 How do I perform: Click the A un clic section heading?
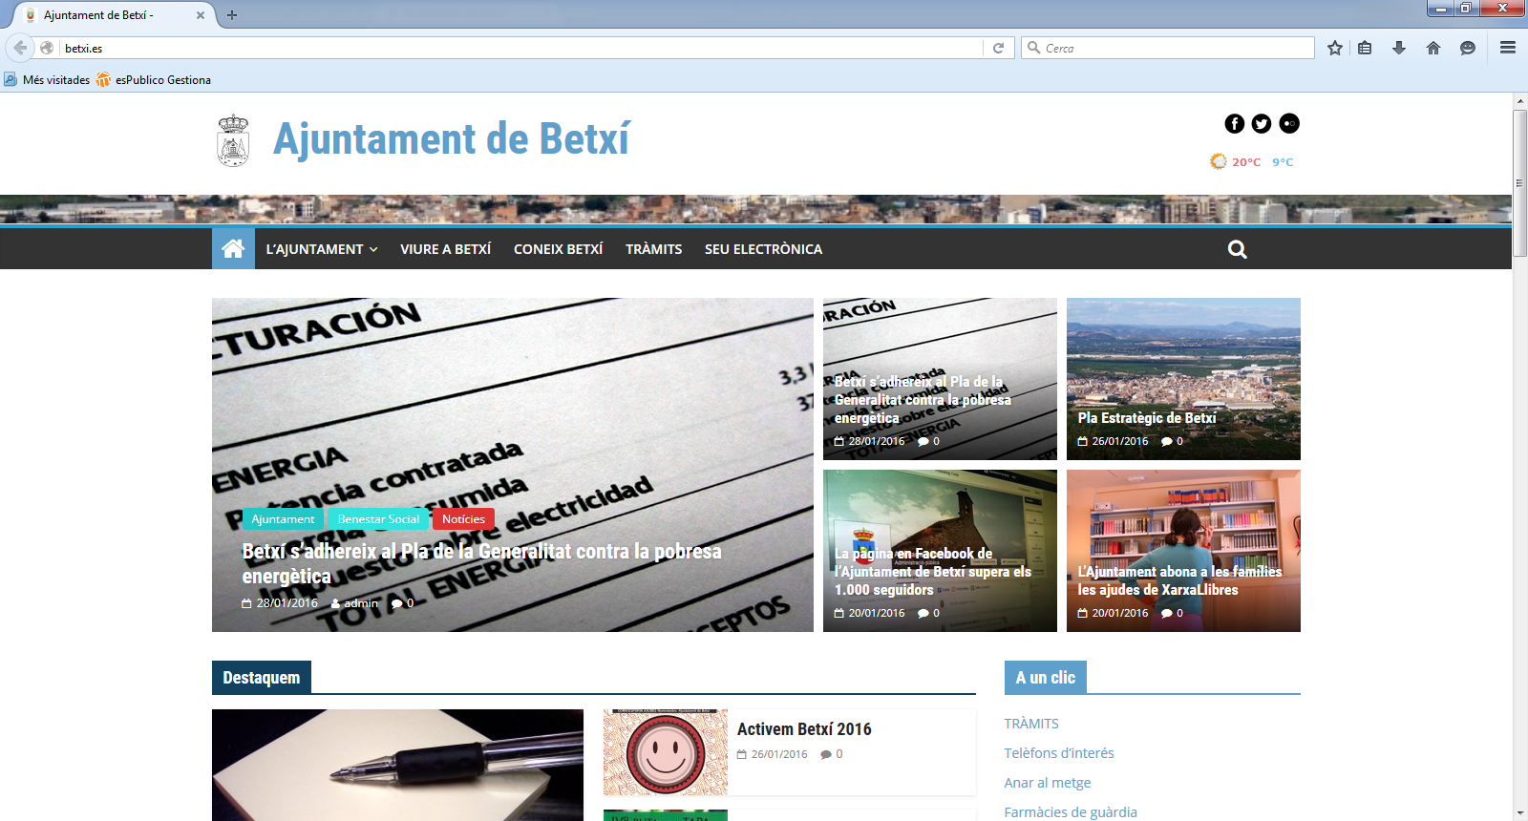click(1046, 678)
